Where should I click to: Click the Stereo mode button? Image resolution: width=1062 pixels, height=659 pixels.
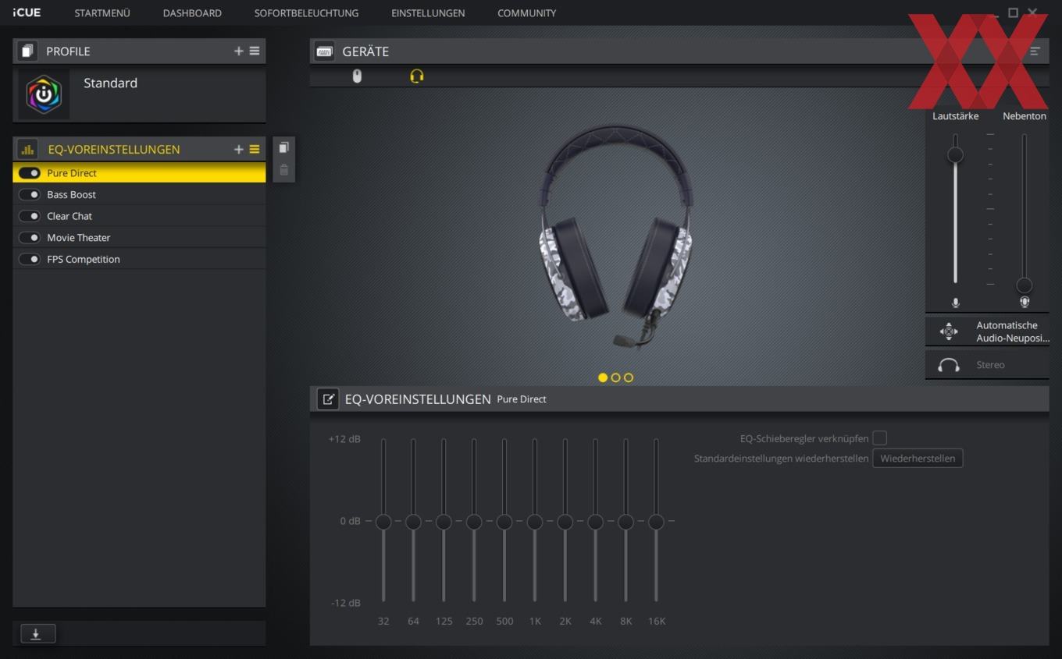(x=987, y=365)
